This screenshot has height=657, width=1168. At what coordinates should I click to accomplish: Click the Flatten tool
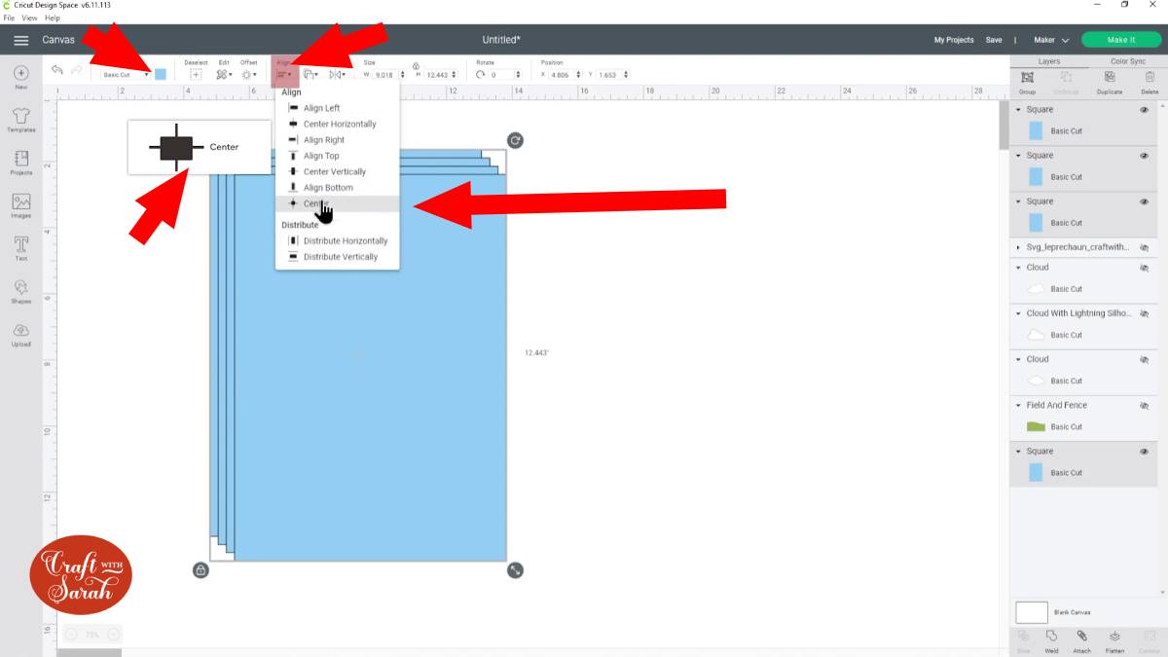click(x=1114, y=640)
